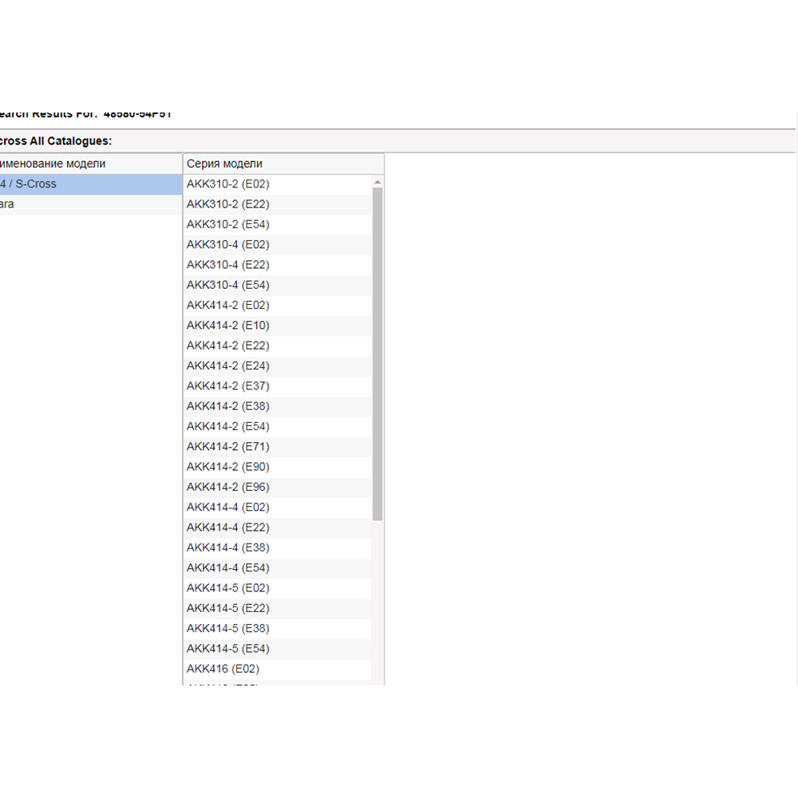
Task: Click the 'Серия модели' column header
Action: 282,164
